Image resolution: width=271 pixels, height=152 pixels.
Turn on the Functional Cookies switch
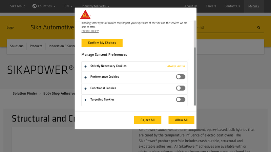181,88
